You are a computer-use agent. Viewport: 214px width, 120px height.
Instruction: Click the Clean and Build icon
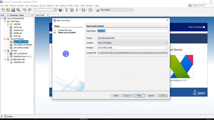point(72,10)
